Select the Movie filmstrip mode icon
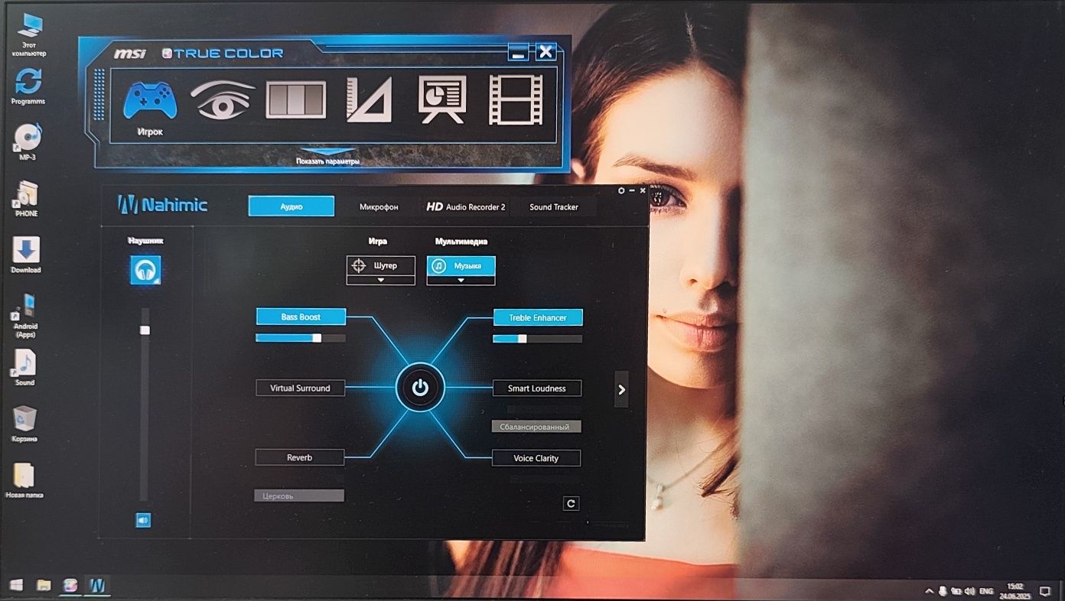The width and height of the screenshot is (1065, 601). [516, 99]
